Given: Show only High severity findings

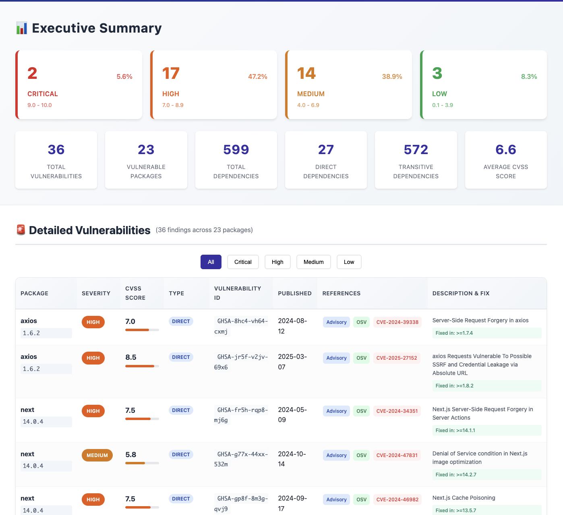Looking at the screenshot, I should coord(277,262).
